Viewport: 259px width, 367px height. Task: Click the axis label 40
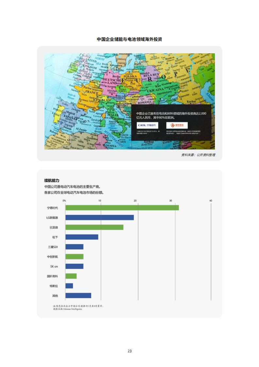211,201
